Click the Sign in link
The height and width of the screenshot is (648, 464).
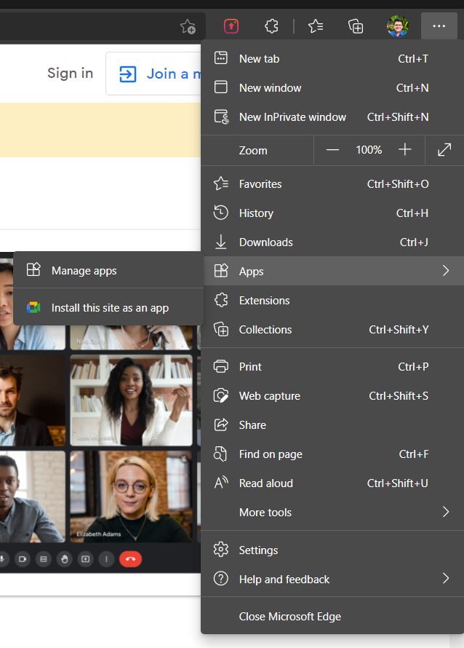tap(70, 73)
